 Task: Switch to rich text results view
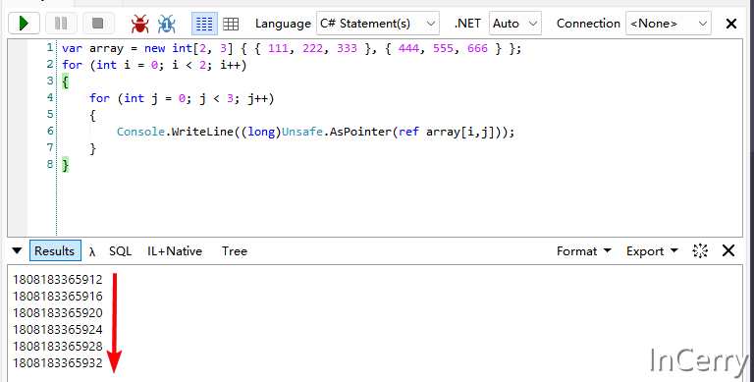point(204,24)
